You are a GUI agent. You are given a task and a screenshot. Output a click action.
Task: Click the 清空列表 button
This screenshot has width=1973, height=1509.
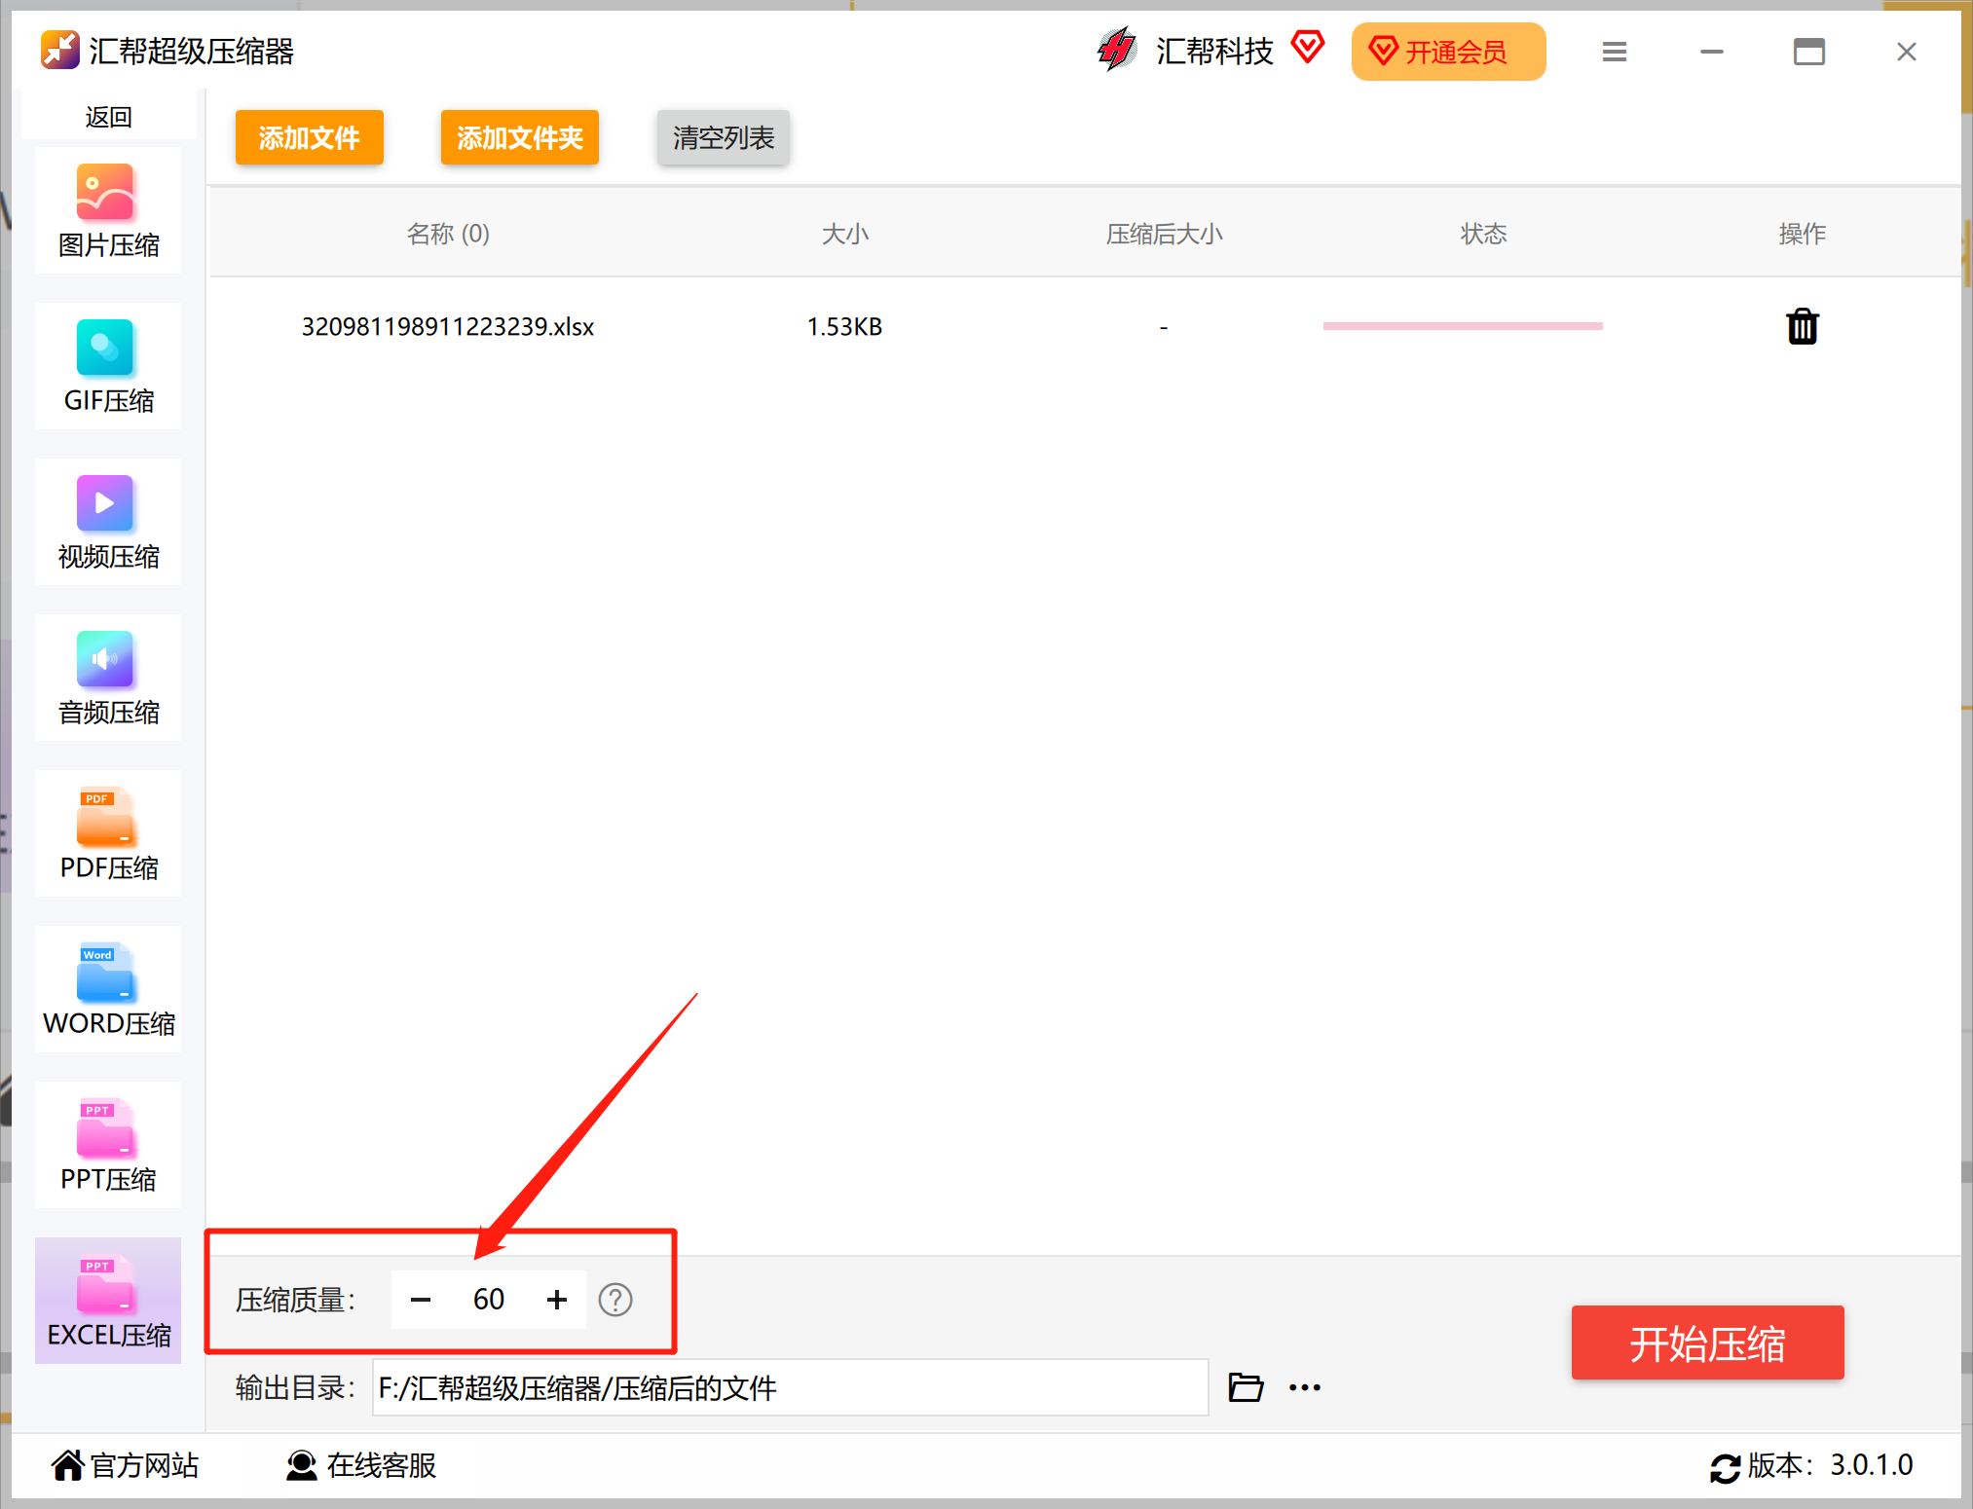click(724, 137)
